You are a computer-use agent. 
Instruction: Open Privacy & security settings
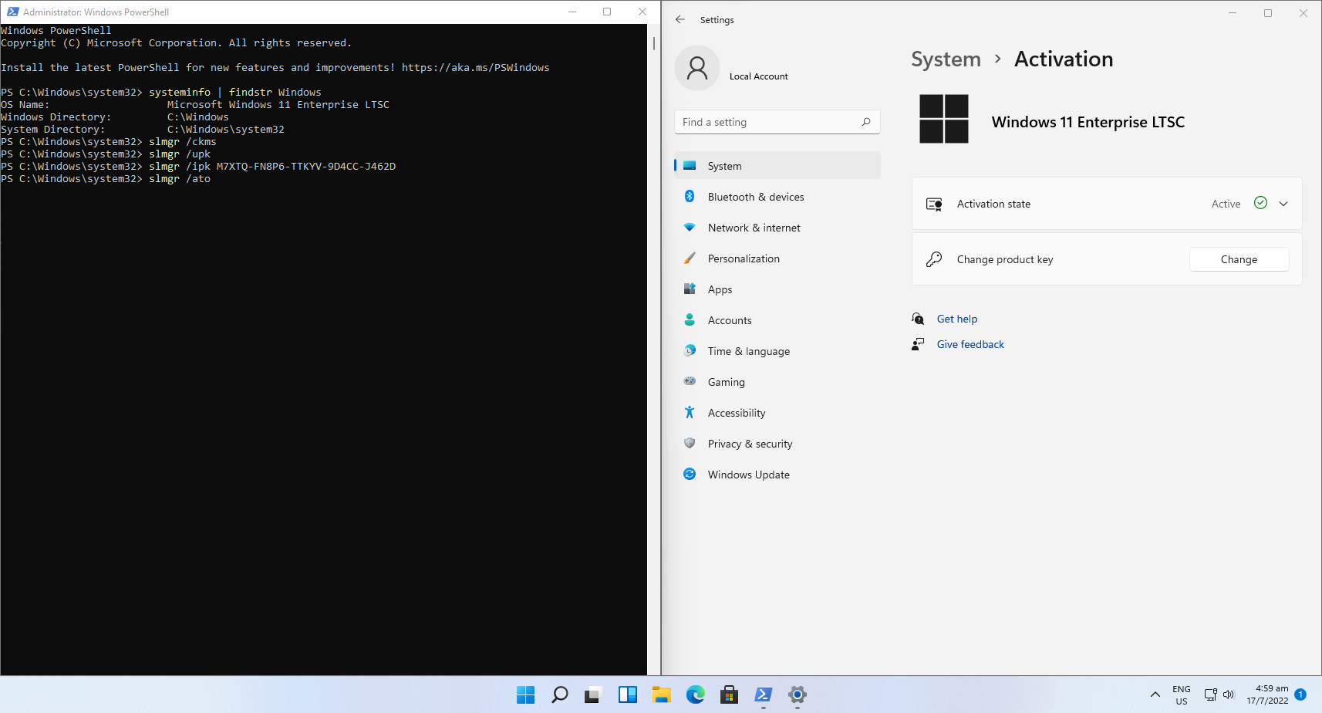[777, 444]
